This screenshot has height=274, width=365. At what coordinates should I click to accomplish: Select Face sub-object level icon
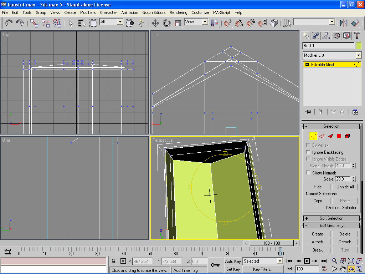pos(330,136)
